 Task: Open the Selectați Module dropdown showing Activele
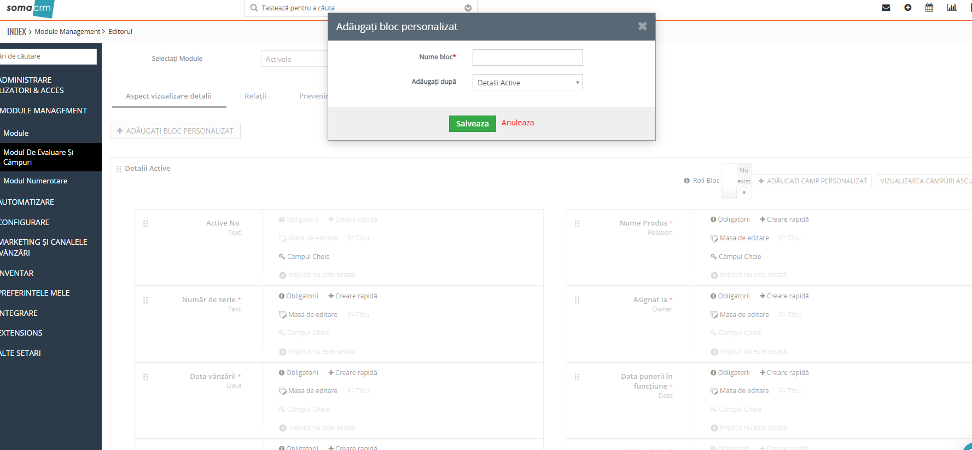click(294, 59)
